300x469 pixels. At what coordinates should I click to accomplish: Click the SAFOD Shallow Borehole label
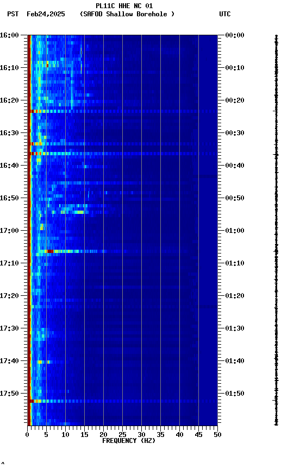click(127, 14)
